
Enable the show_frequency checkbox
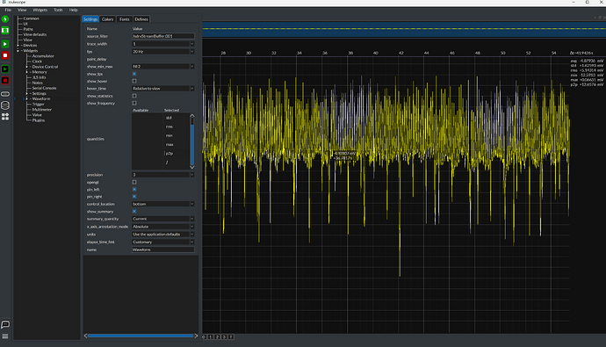pos(134,103)
